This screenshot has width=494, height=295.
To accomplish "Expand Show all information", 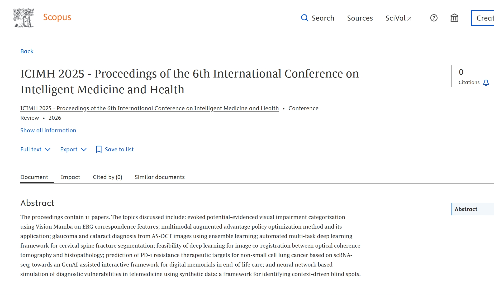I will click(x=48, y=130).
